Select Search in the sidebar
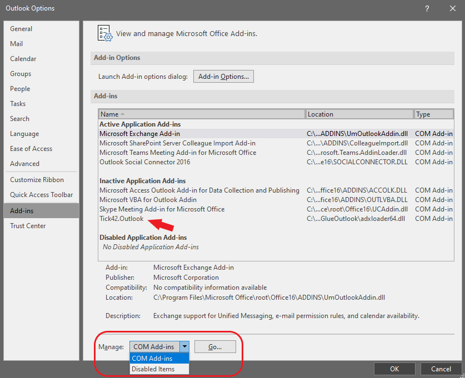The width and height of the screenshot is (465, 378). point(42,119)
